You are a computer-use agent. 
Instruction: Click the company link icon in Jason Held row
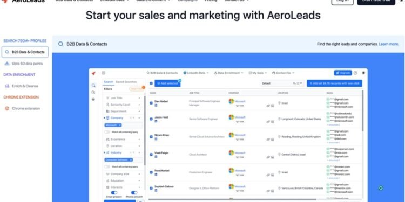coord(268,122)
